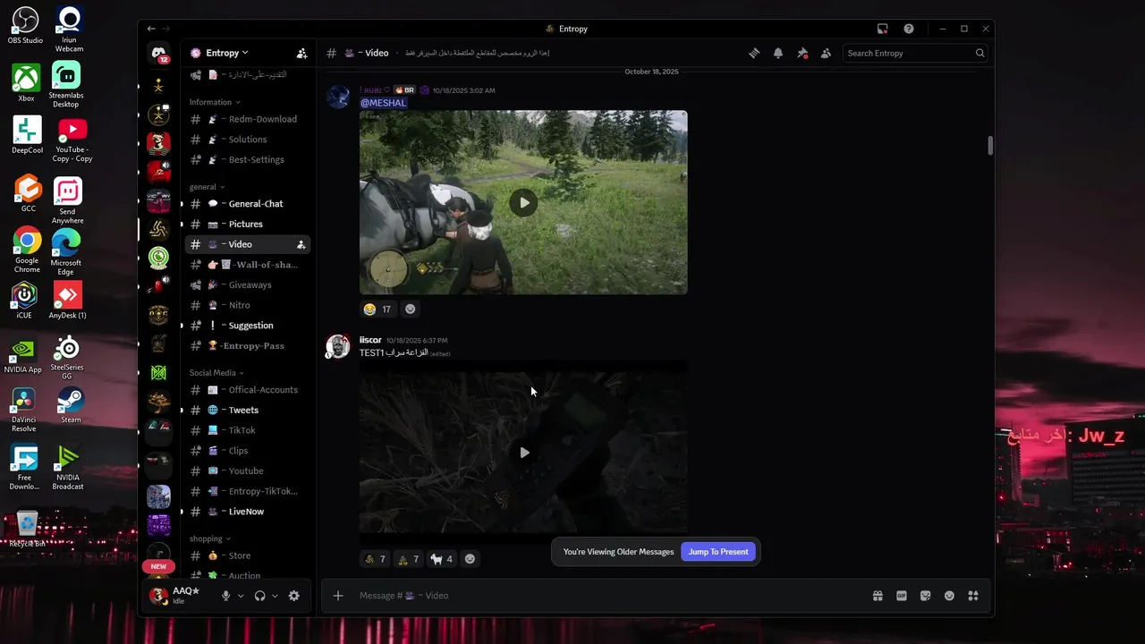The image size is (1145, 644).
Task: Toggle the laughing emoji reaction with 17
Action: coord(377,309)
